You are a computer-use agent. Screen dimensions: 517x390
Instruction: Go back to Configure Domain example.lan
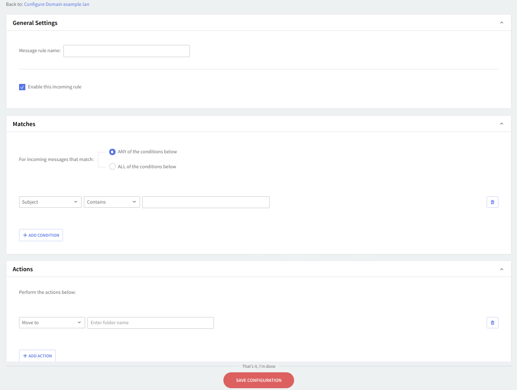click(x=57, y=4)
